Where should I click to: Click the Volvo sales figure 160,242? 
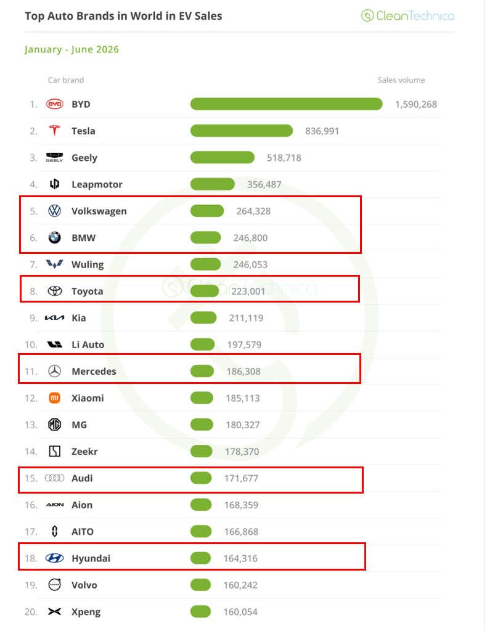240,585
